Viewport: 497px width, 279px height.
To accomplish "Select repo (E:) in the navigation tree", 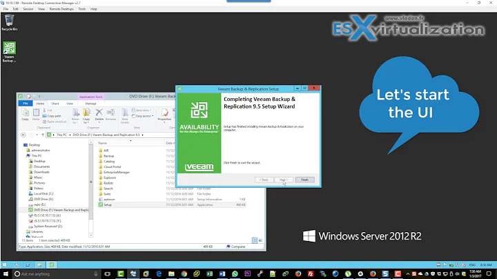I will [39, 204].
